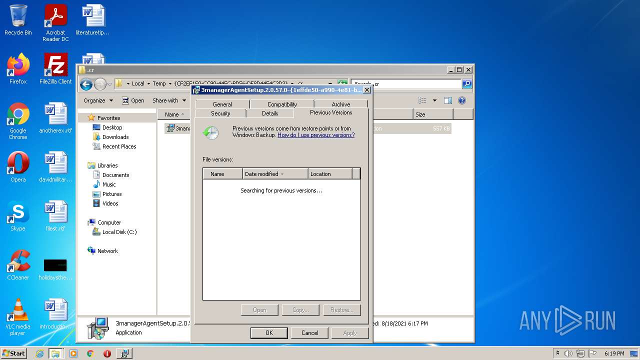Image resolution: width=640 pixels, height=360 pixels.
Task: Sort file versions by Location column
Action: point(330,174)
